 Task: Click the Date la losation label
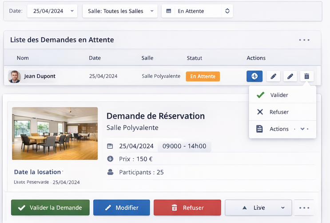[37, 172]
